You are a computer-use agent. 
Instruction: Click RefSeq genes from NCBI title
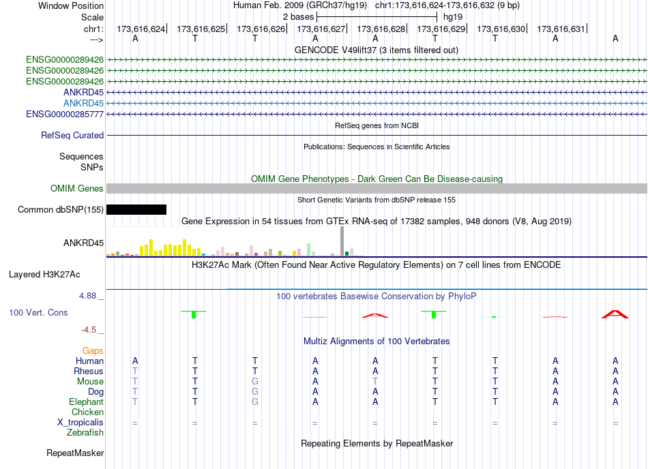coord(377,125)
